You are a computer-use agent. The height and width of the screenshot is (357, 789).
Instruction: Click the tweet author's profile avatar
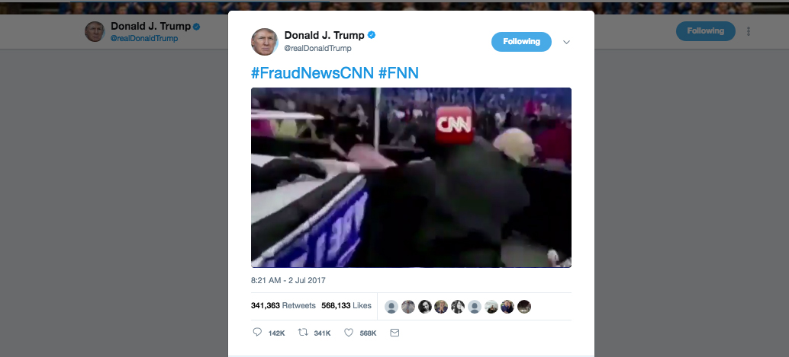click(265, 42)
